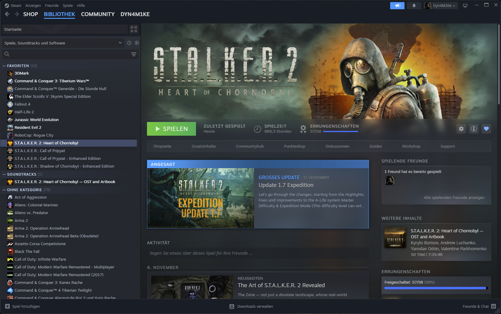Click the downloads manager icon

pyautogui.click(x=232, y=306)
